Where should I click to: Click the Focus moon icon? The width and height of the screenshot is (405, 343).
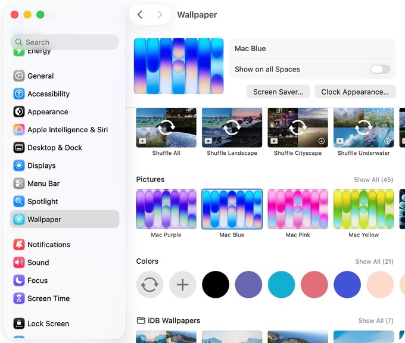[19, 280]
